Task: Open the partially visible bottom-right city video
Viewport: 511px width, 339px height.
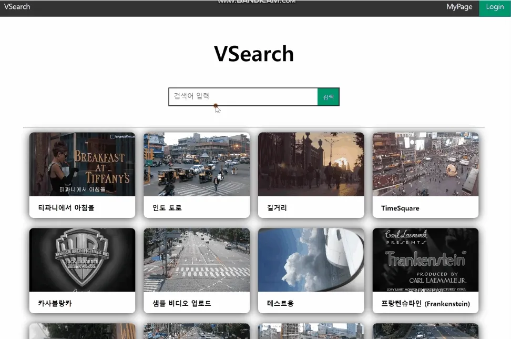Action: (x=425, y=332)
